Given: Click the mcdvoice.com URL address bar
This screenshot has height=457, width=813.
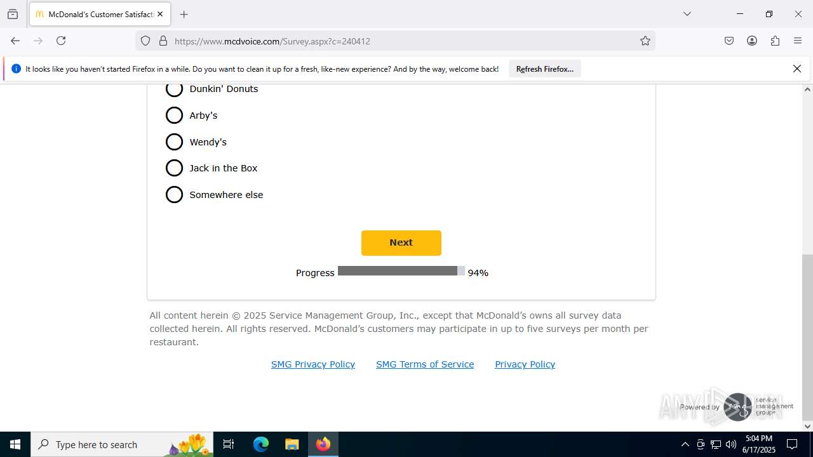Looking at the screenshot, I should [x=394, y=41].
